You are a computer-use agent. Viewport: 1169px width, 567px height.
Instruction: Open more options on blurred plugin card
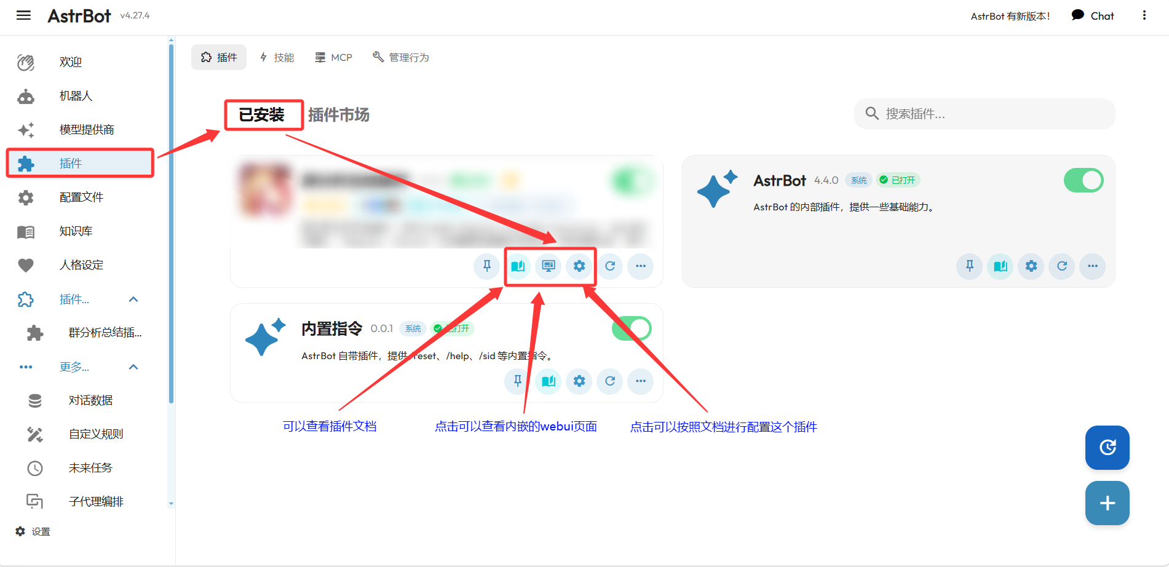641,266
